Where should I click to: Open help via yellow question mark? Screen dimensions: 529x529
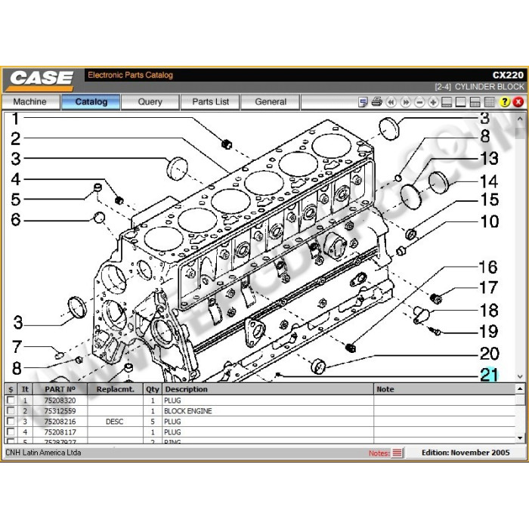[x=504, y=102]
